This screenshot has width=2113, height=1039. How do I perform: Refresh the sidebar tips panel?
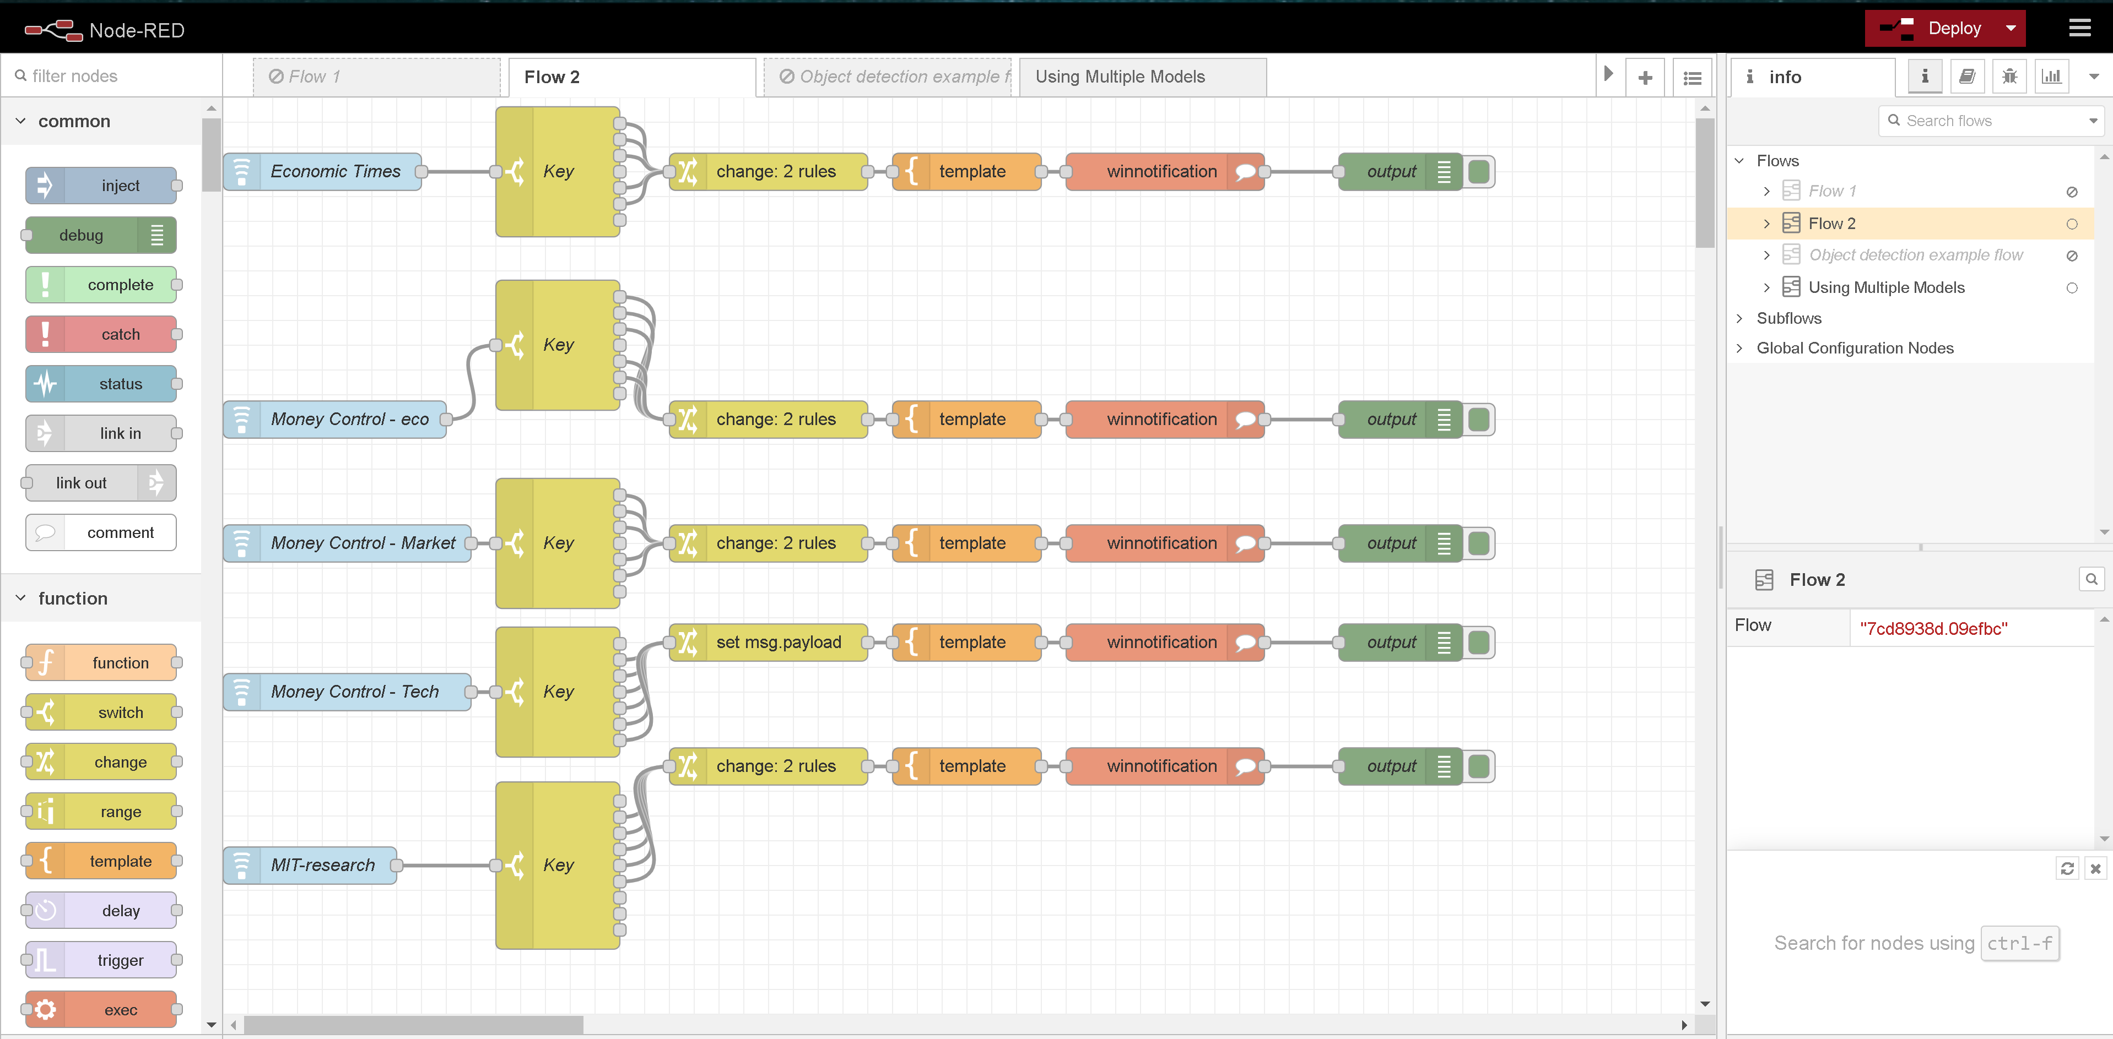click(x=2067, y=868)
